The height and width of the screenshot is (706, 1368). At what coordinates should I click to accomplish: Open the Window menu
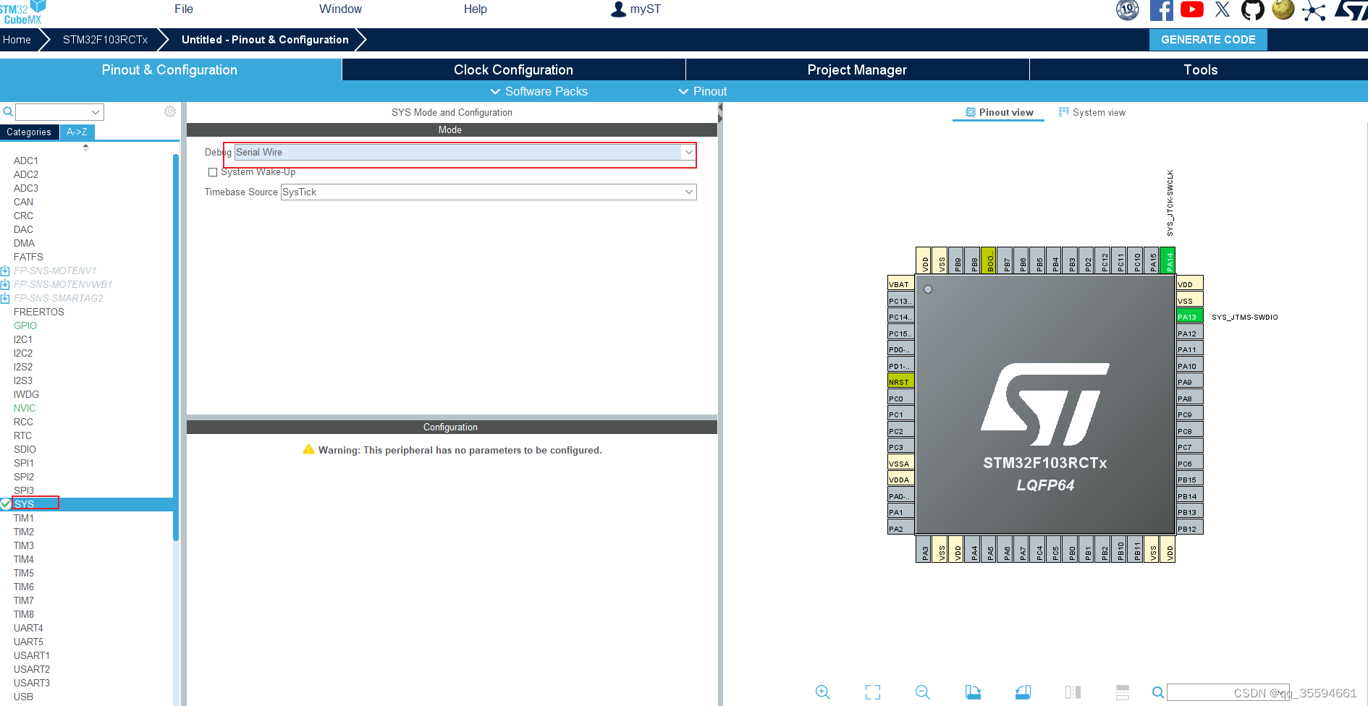(340, 9)
